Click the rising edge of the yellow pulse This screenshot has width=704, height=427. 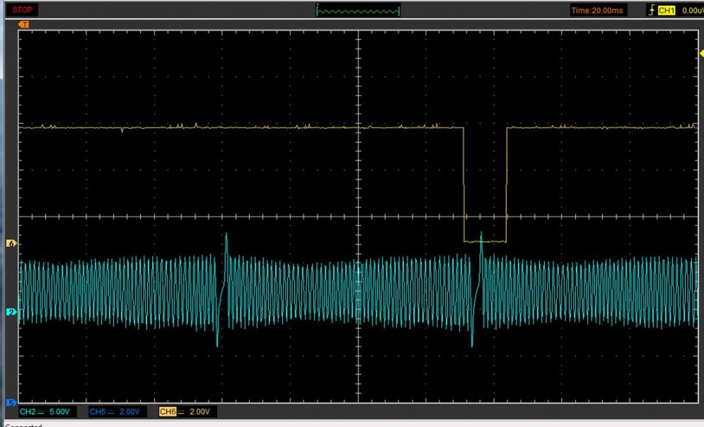pos(506,184)
